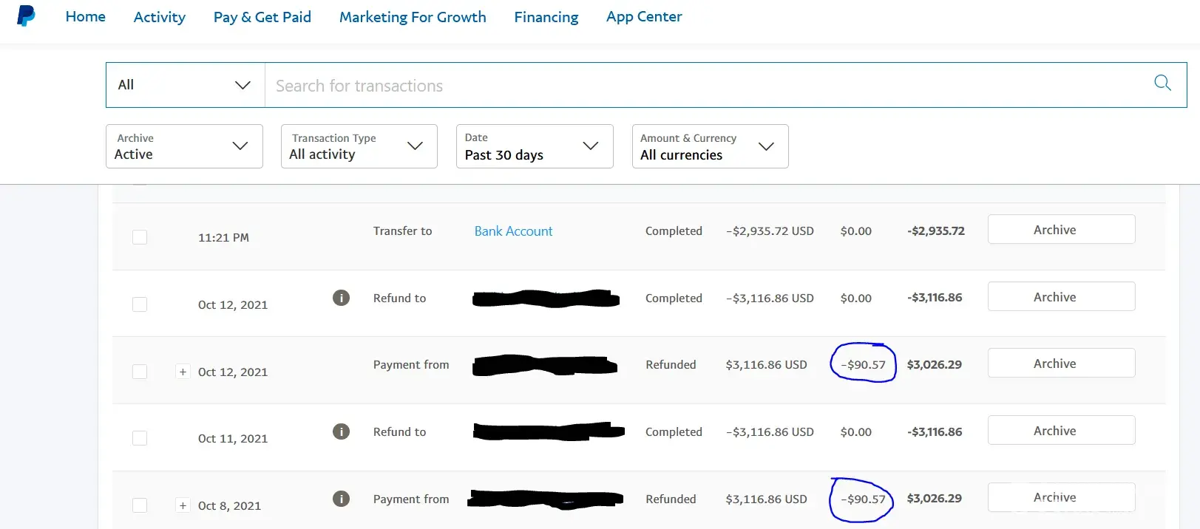Open the App Center menu

point(644,17)
